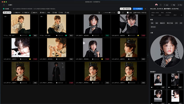The width and height of the screenshot is (184, 104).
Task: Click the blue export selected photos button
Action: pyautogui.click(x=138, y=9)
